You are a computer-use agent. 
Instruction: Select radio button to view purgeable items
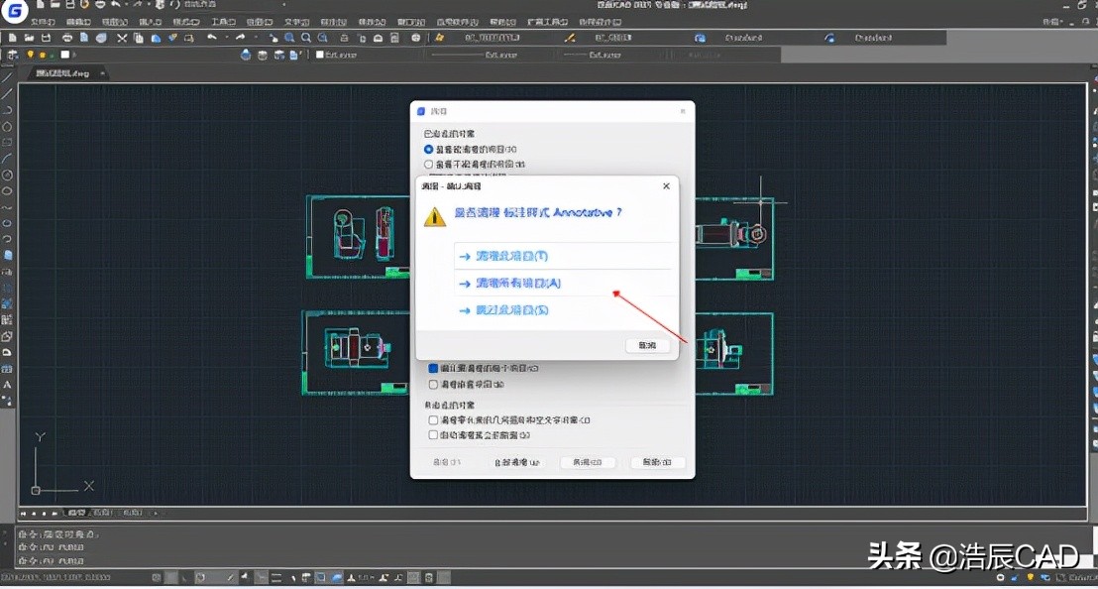click(x=431, y=150)
